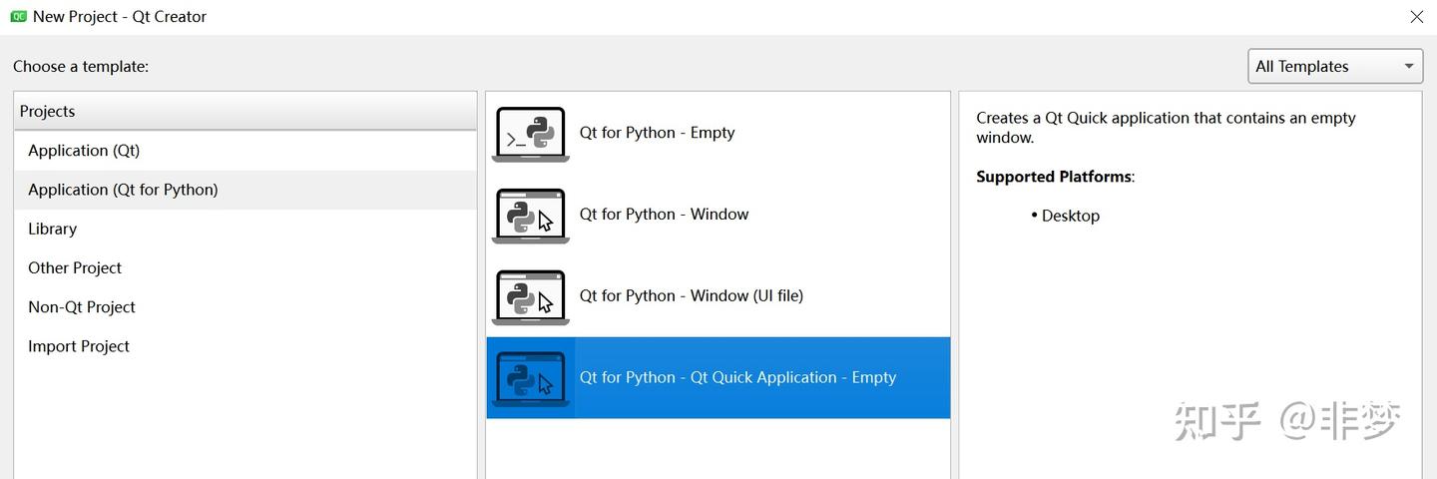The width and height of the screenshot is (1437, 479).
Task: Select the Import Project category
Action: (x=245, y=346)
